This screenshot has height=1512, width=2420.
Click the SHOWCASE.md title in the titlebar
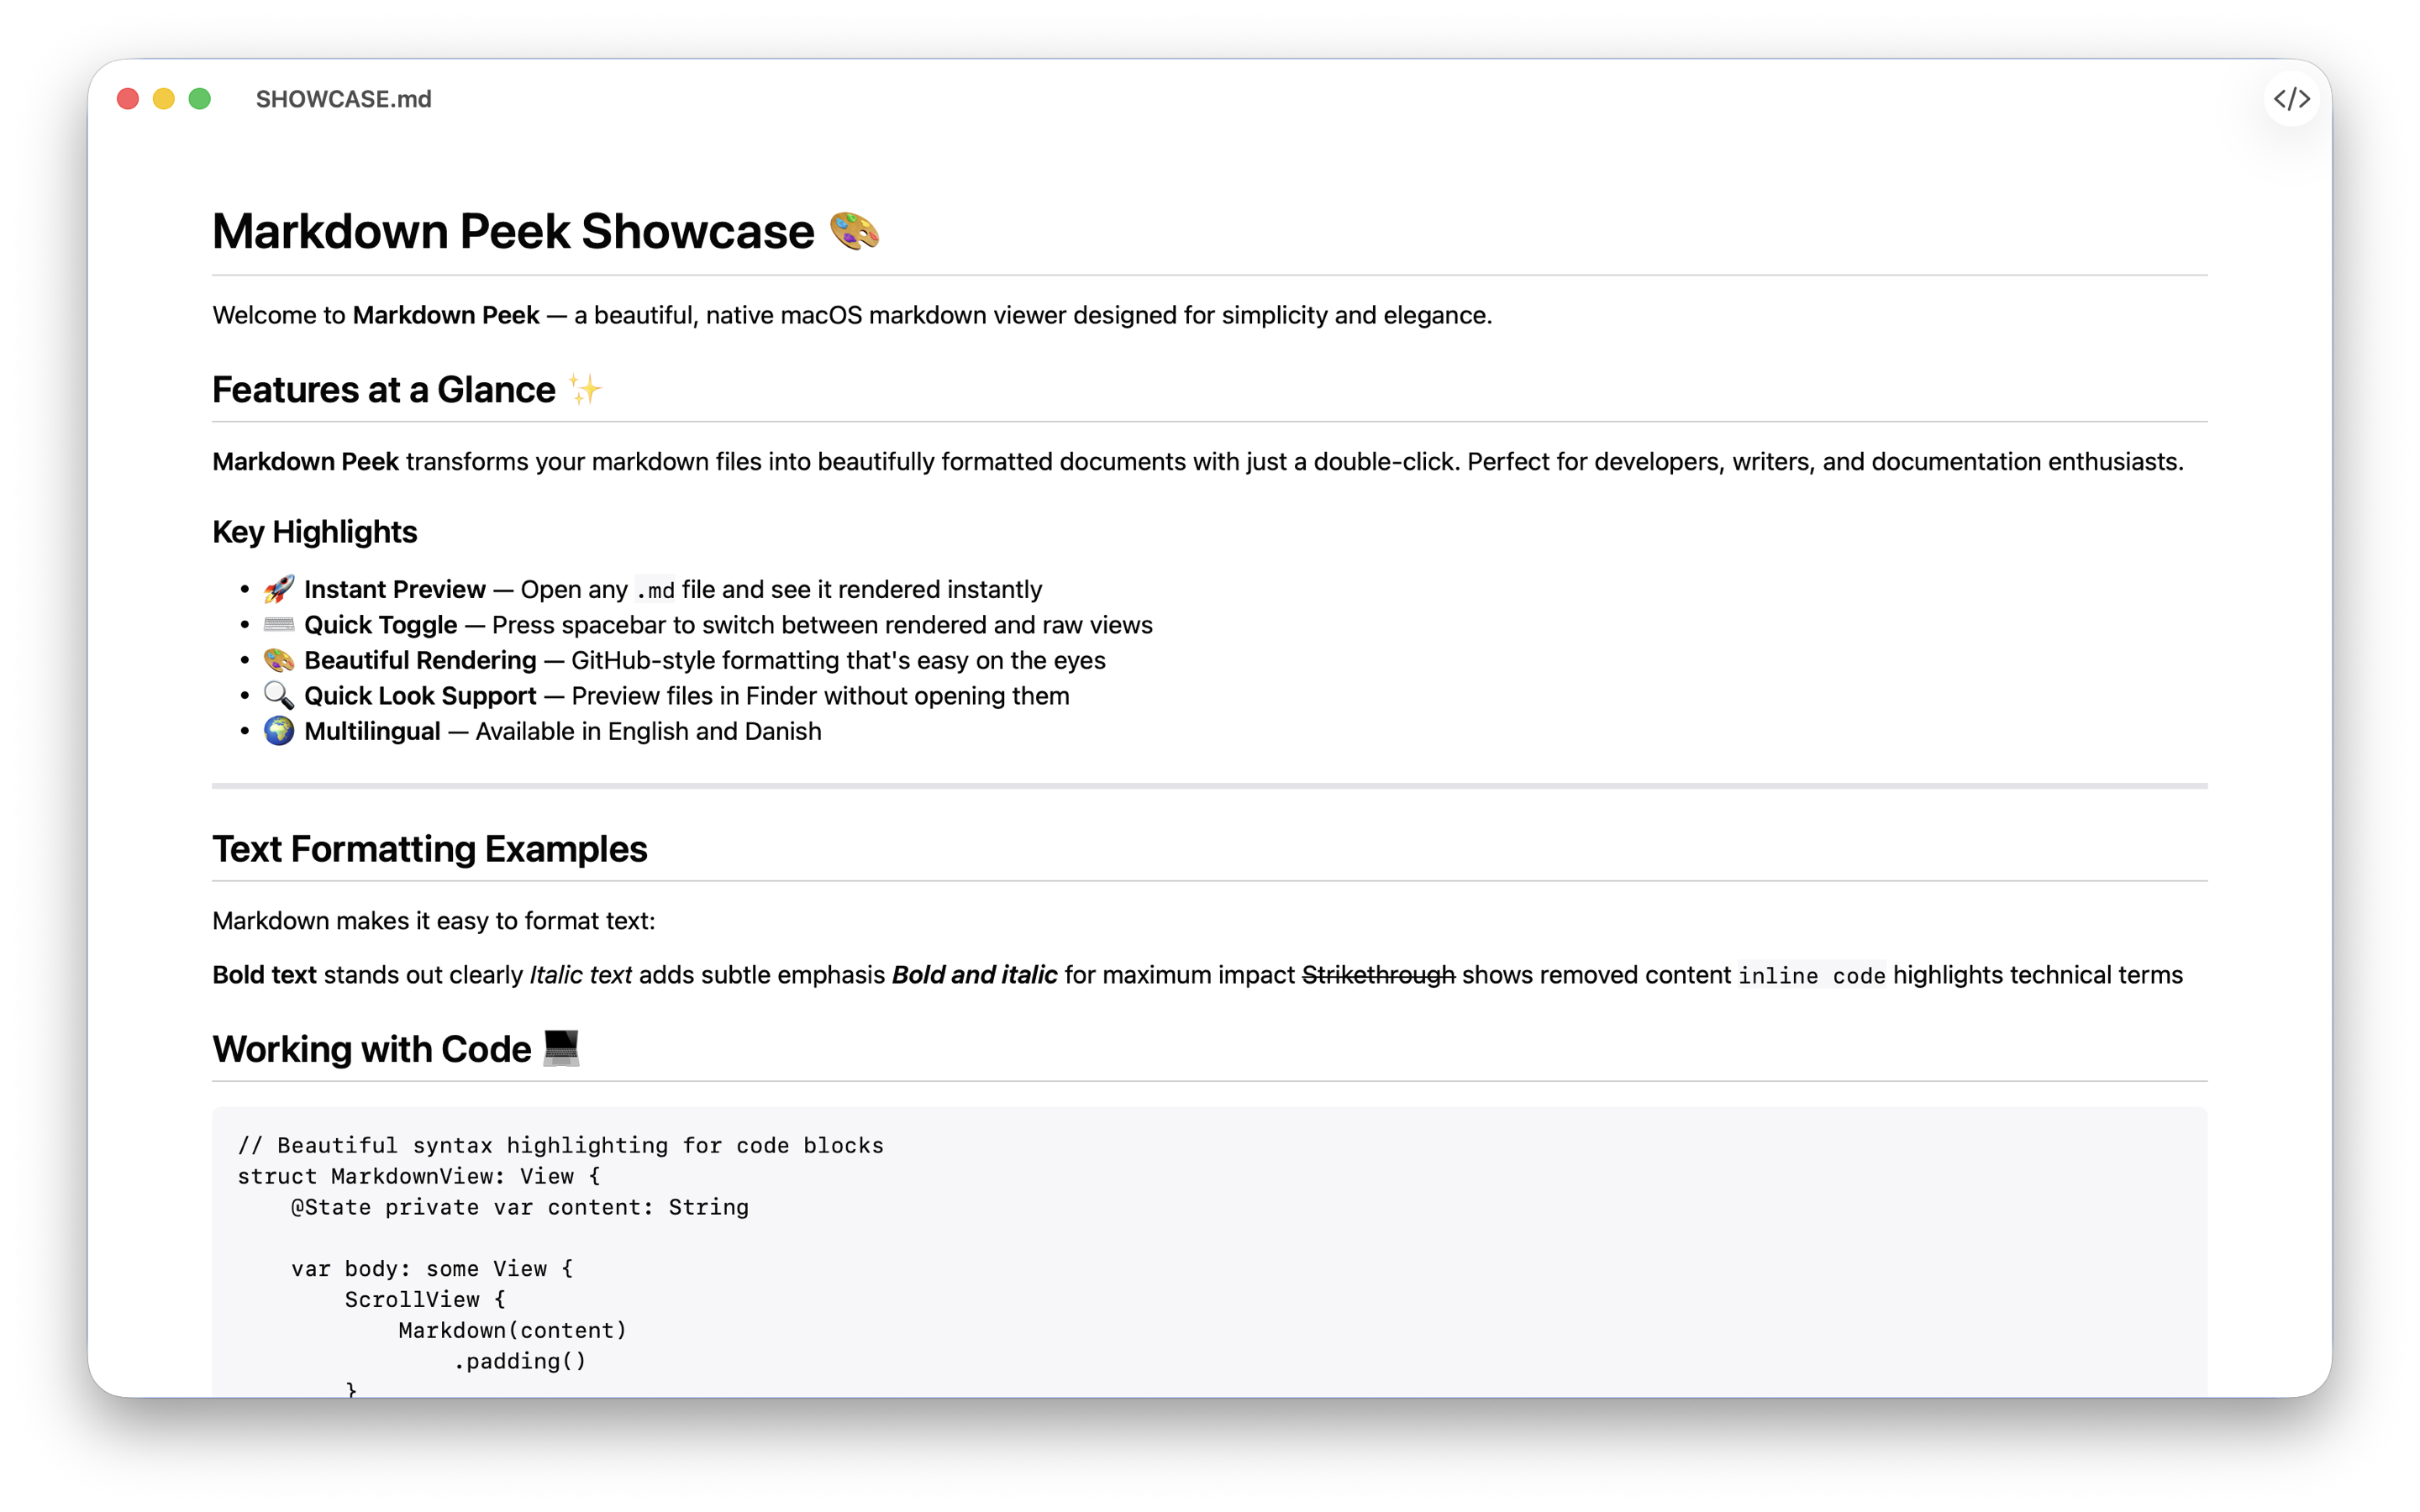pos(344,98)
